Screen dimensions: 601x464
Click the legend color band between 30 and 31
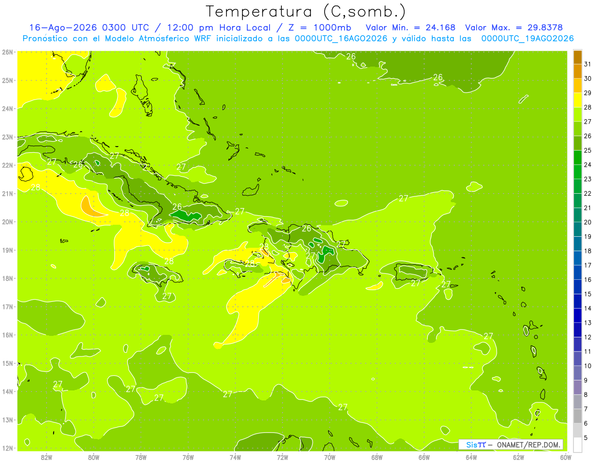pyautogui.click(x=577, y=71)
